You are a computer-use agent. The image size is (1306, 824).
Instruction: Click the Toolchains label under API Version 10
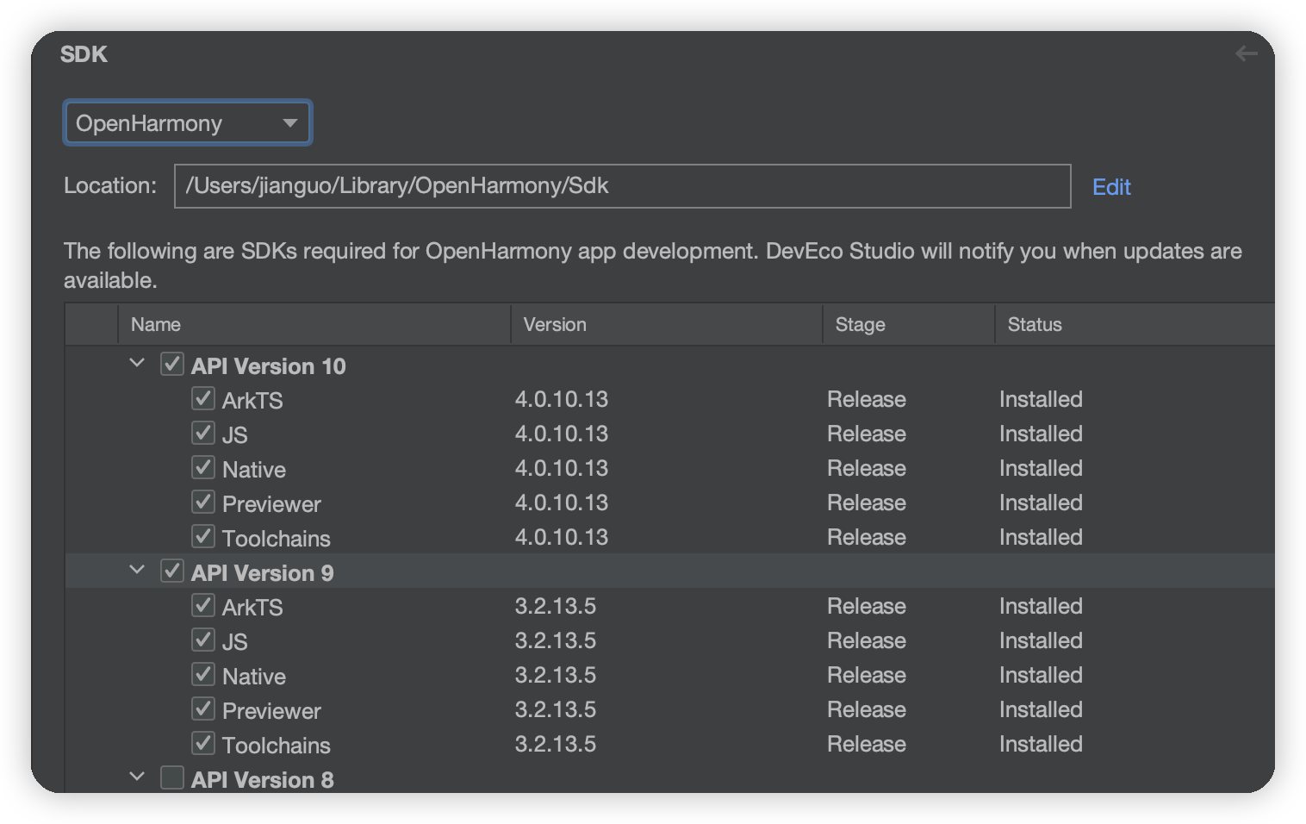coord(277,539)
